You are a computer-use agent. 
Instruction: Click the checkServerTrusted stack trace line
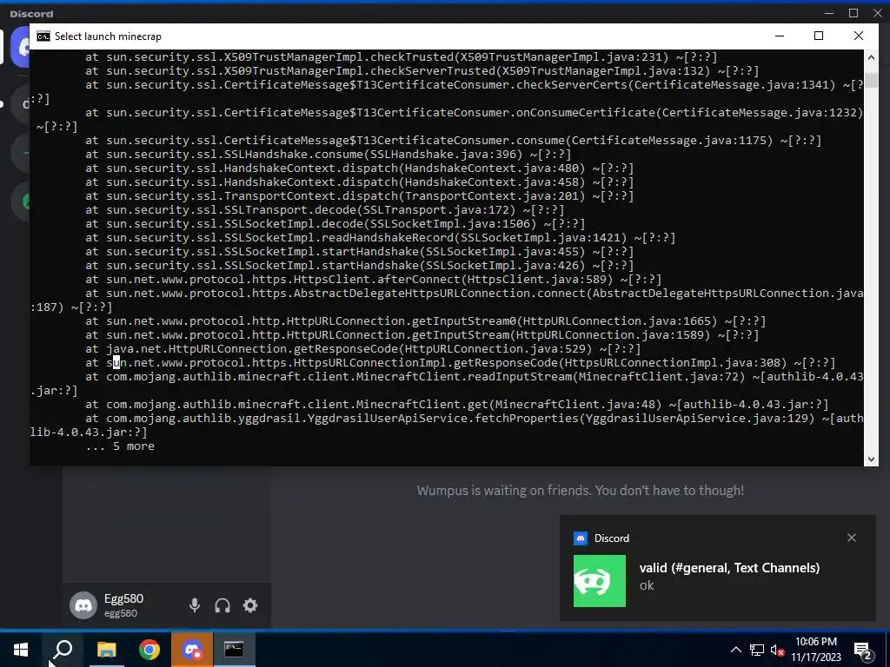pos(422,71)
